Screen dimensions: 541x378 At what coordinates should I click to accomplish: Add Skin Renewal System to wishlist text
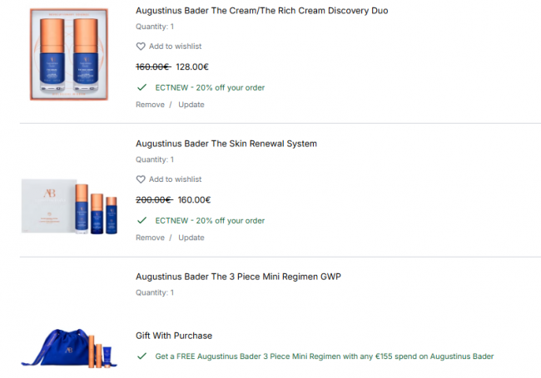[x=176, y=179]
